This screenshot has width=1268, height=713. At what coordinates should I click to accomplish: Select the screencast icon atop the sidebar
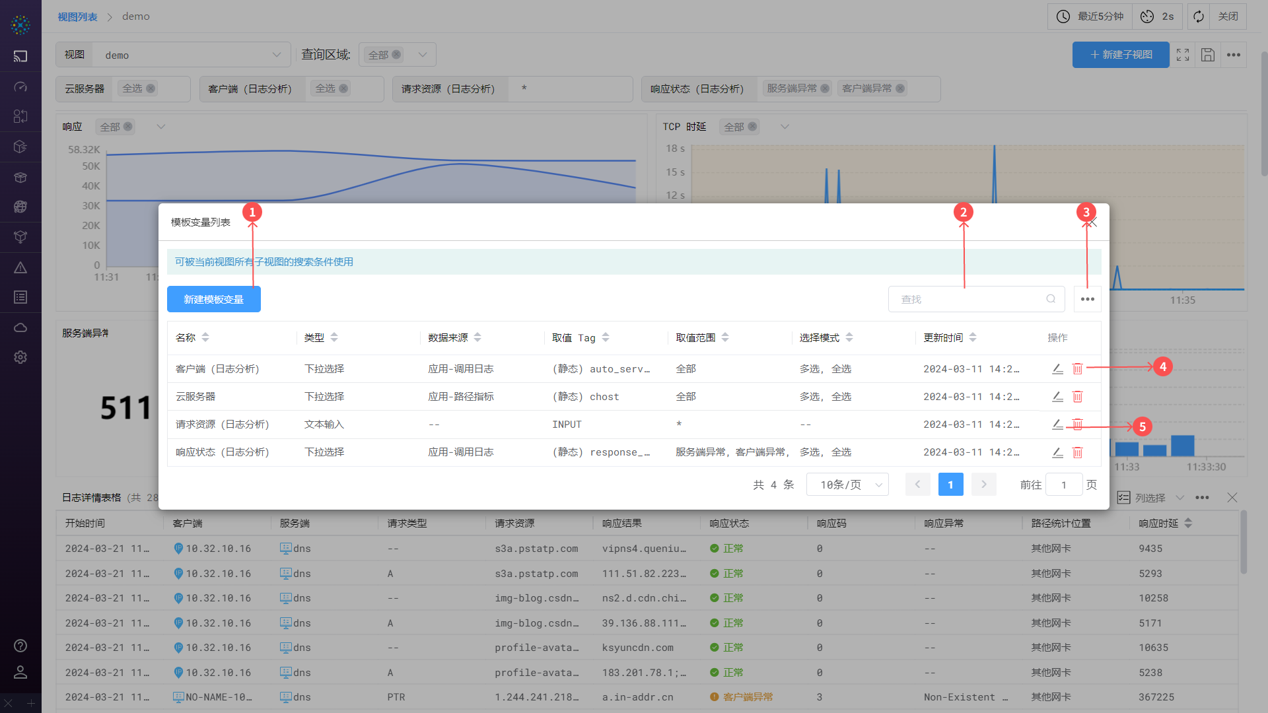(20, 56)
